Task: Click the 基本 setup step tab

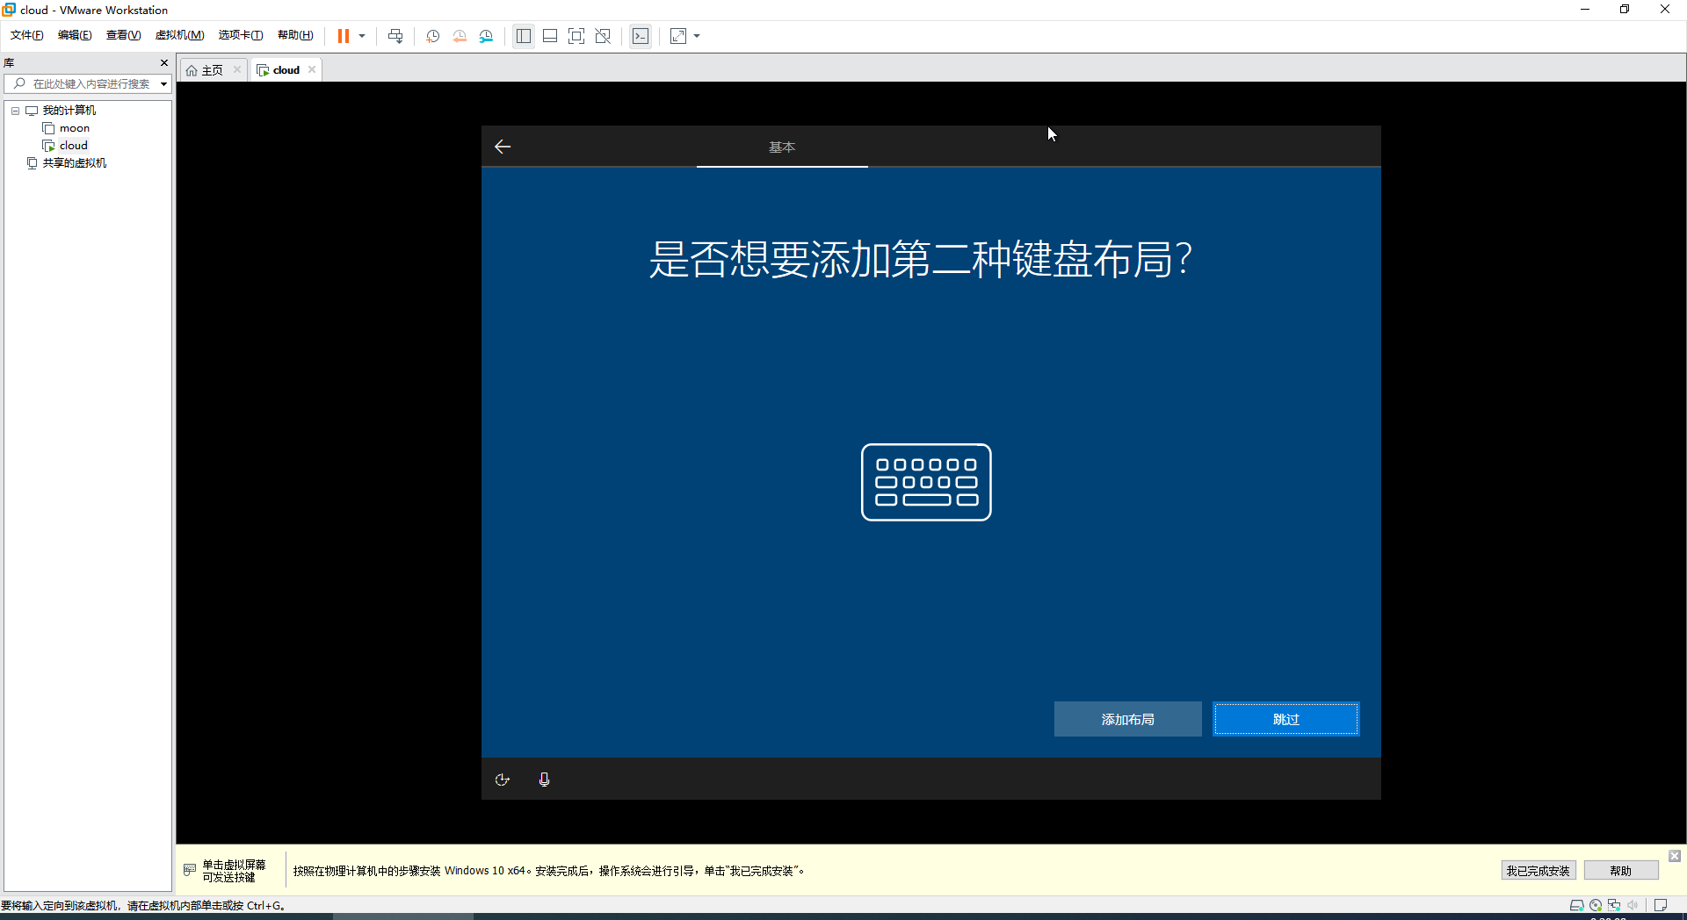Action: pos(782,147)
